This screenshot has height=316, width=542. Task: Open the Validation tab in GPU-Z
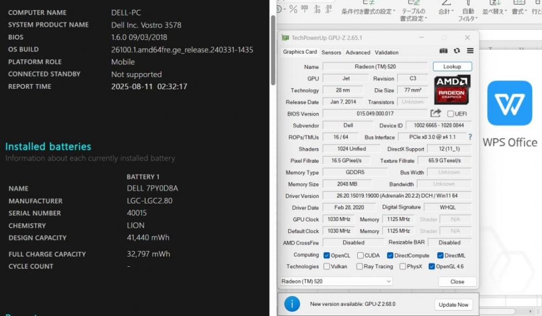(x=386, y=52)
